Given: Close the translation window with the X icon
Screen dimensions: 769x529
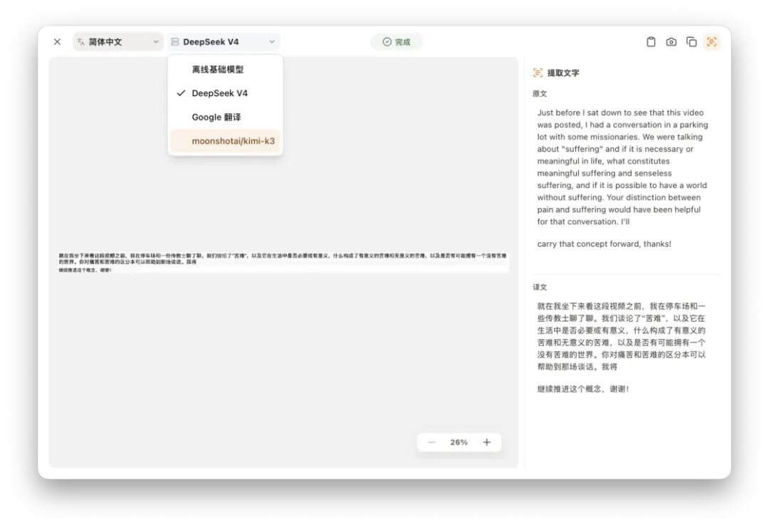Looking at the screenshot, I should click(x=58, y=42).
